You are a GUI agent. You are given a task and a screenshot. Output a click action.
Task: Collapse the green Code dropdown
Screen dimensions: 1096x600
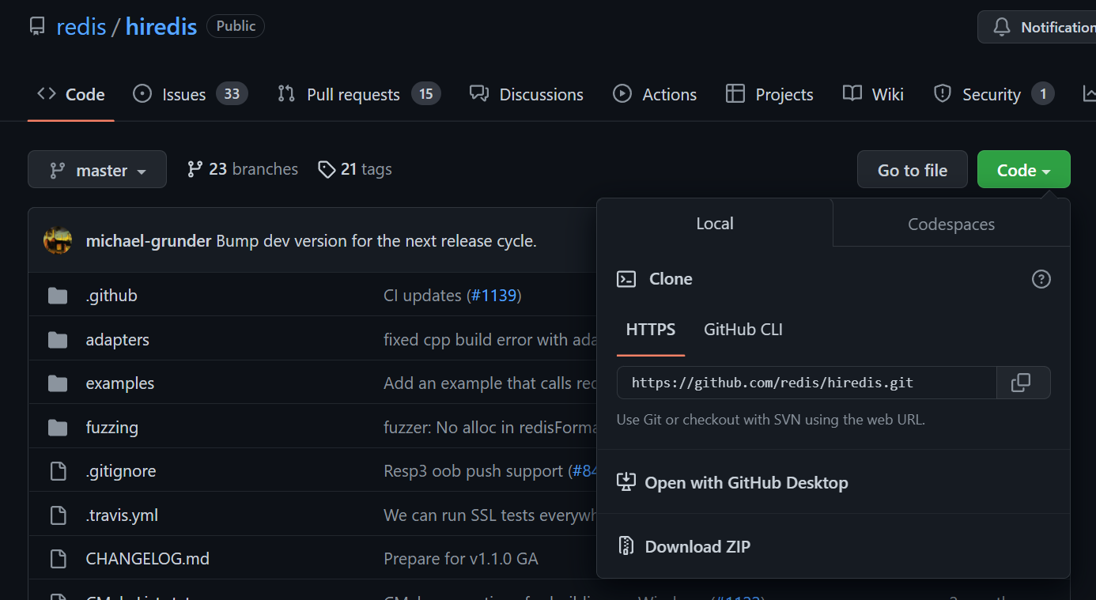pos(1023,170)
